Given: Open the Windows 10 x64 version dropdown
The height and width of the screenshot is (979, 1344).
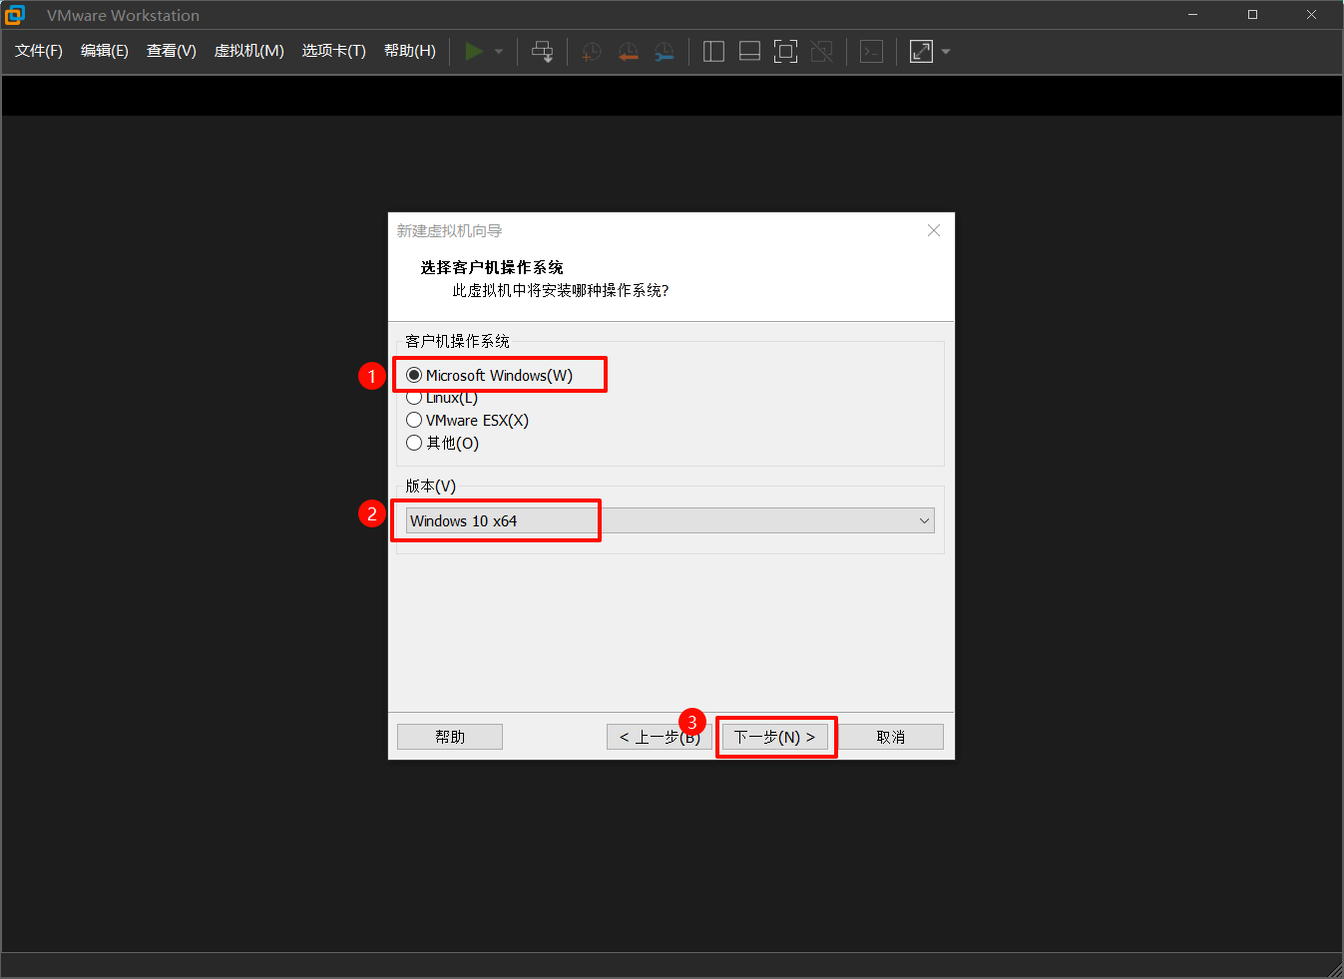Looking at the screenshot, I should pos(670,521).
